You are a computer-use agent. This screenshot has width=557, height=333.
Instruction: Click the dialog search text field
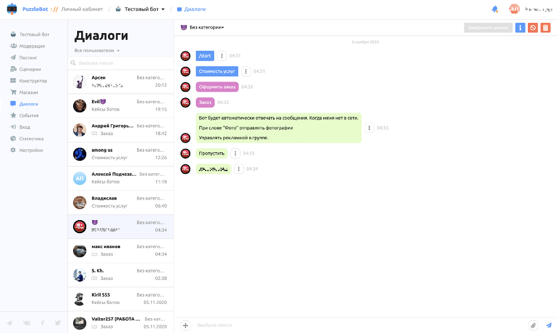[x=121, y=63]
